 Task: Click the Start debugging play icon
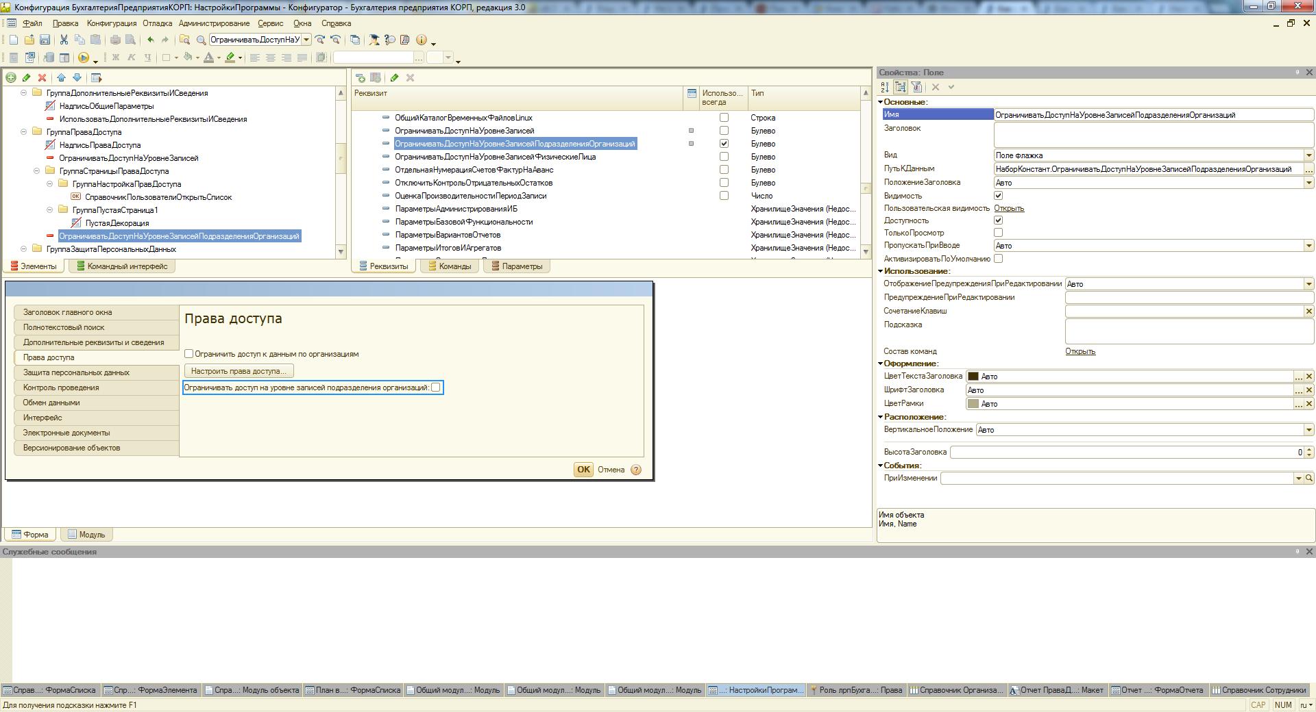84,58
